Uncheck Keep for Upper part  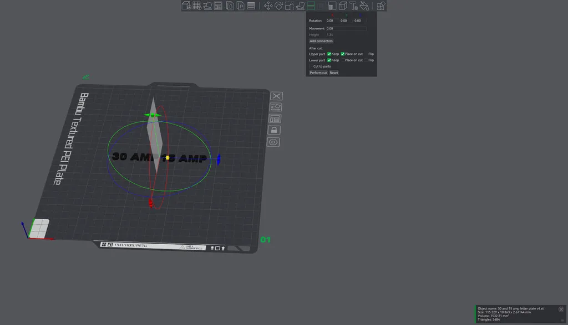pos(329,54)
